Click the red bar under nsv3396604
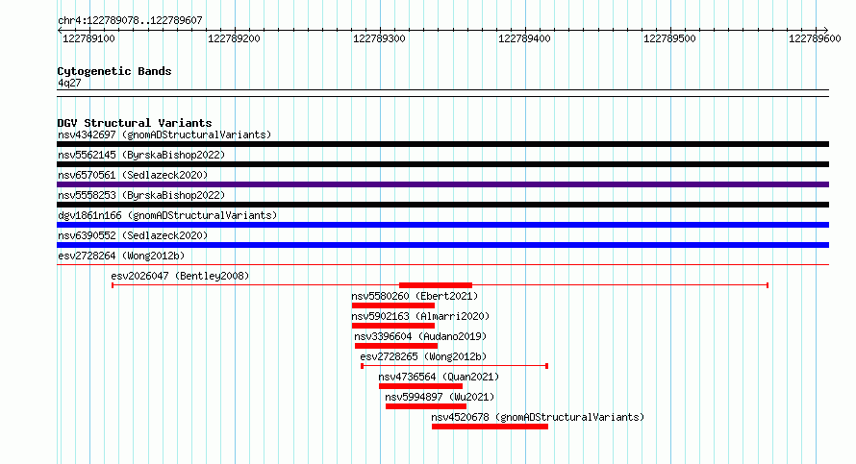The height and width of the screenshot is (464, 856). point(396,346)
